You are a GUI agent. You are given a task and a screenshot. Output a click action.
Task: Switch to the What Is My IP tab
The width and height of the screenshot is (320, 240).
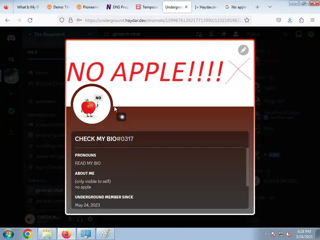(28, 7)
